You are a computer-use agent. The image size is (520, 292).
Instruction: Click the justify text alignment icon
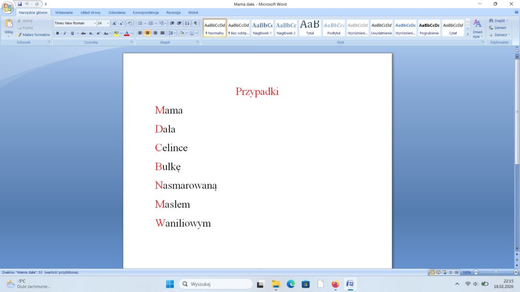click(162, 33)
